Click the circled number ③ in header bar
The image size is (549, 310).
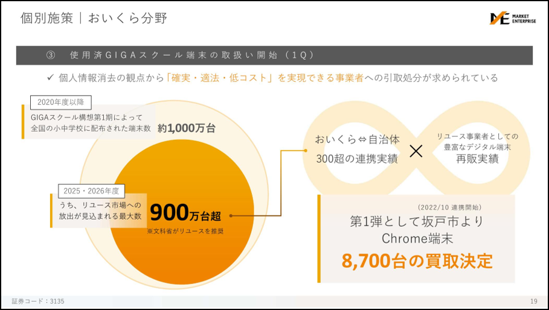[x=51, y=55]
